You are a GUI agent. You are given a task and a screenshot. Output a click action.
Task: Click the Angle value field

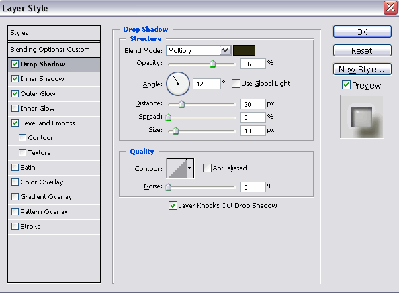[207, 84]
